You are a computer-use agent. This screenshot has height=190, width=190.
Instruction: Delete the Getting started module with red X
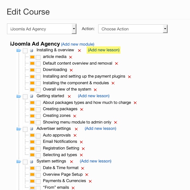(x=69, y=96)
